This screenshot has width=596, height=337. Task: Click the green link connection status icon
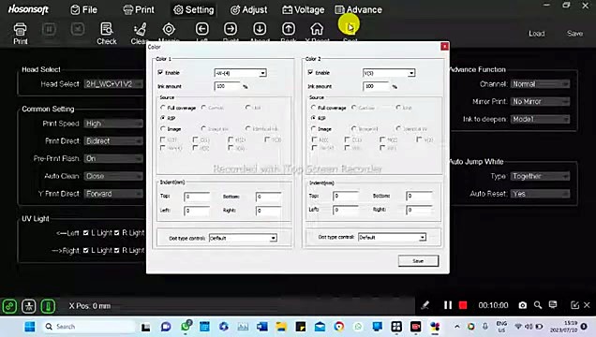point(9,306)
